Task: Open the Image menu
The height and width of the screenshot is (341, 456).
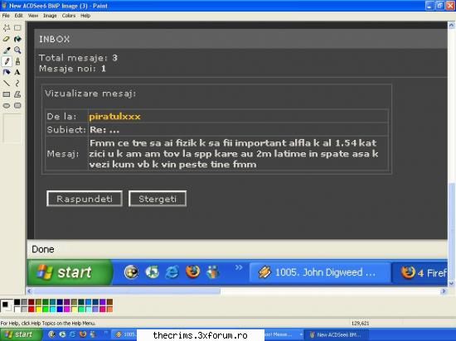Action: point(50,16)
